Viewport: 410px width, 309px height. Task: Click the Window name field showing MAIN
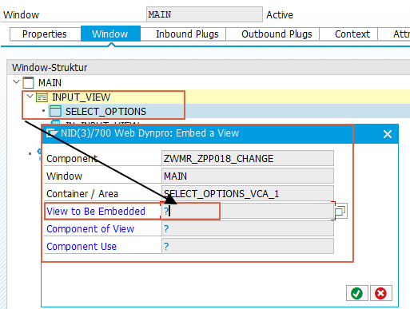[205, 14]
